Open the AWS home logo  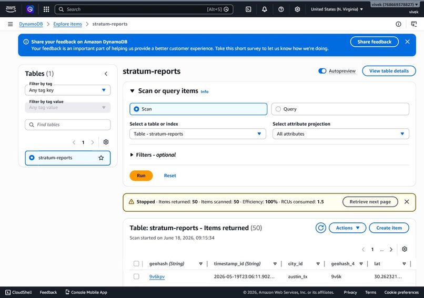(x=11, y=9)
